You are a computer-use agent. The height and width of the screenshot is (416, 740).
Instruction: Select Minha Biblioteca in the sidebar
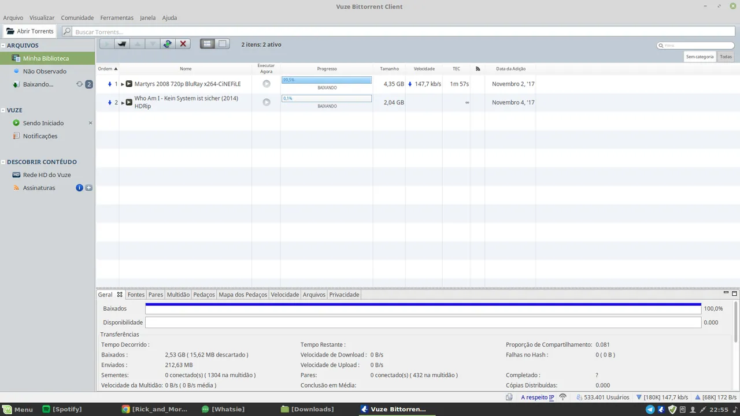[47, 58]
